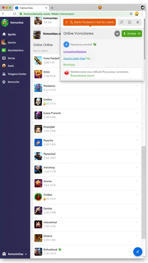Open the Epoles home item in sidebar
Screen dimensions: 148x263
12,34
